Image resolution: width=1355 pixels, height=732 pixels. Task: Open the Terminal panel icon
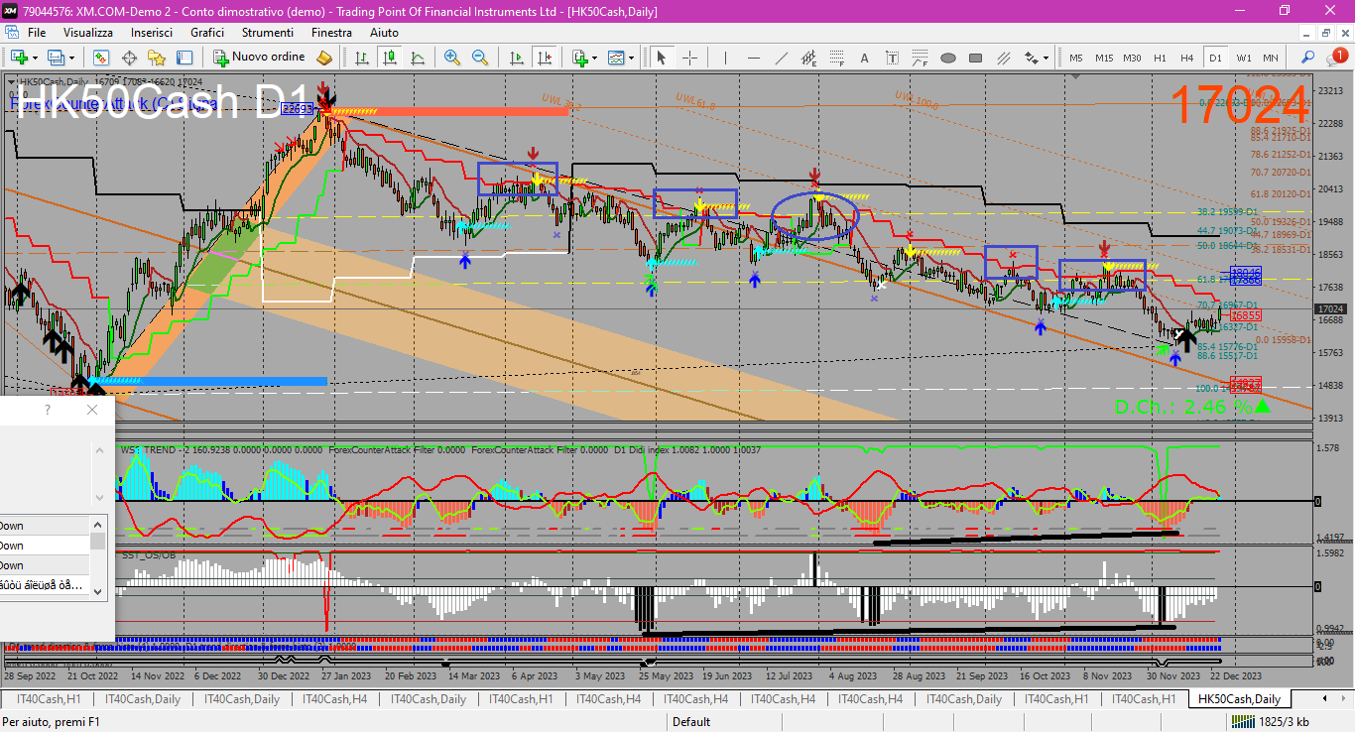(x=185, y=58)
